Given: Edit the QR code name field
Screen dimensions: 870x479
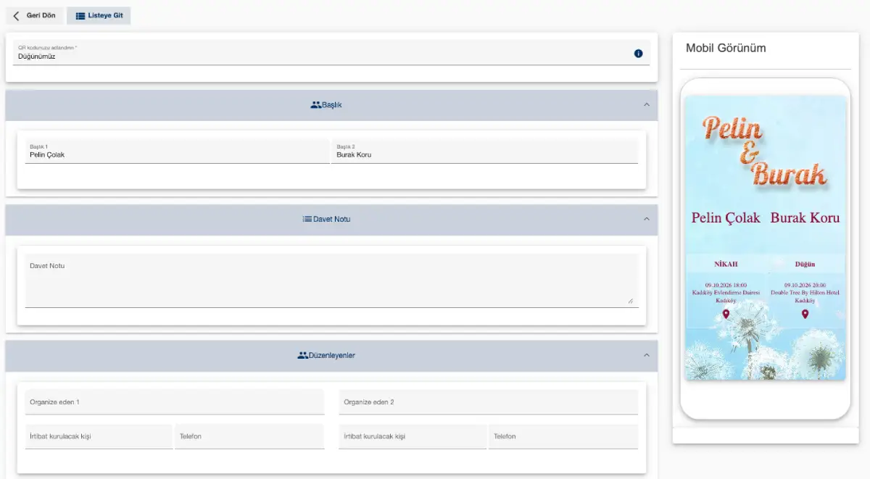Looking at the screenshot, I should tap(319, 57).
